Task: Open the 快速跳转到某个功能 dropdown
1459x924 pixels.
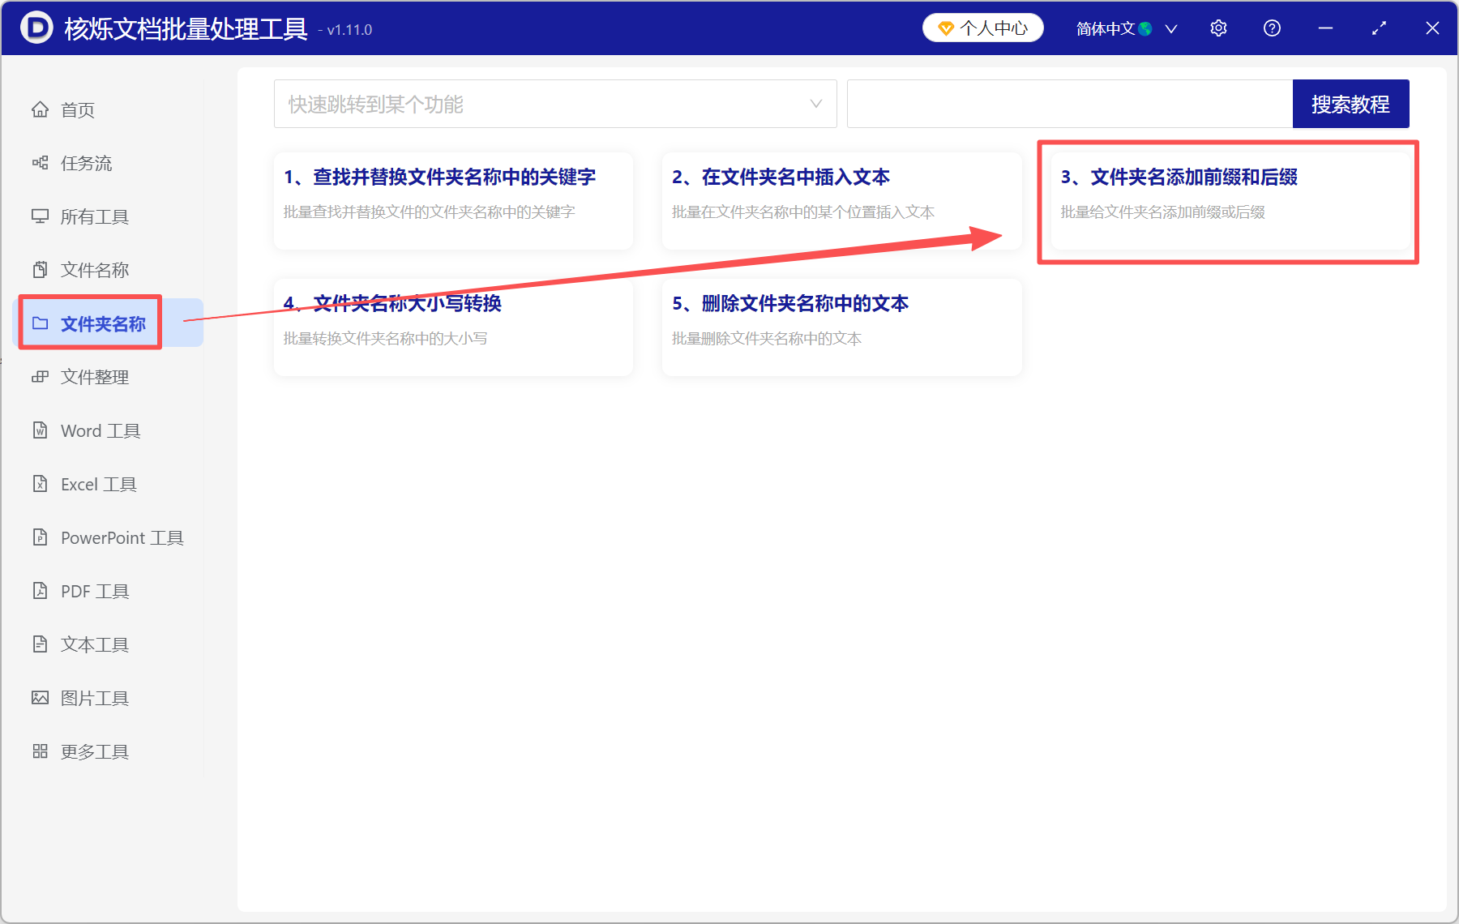Action: 555,104
